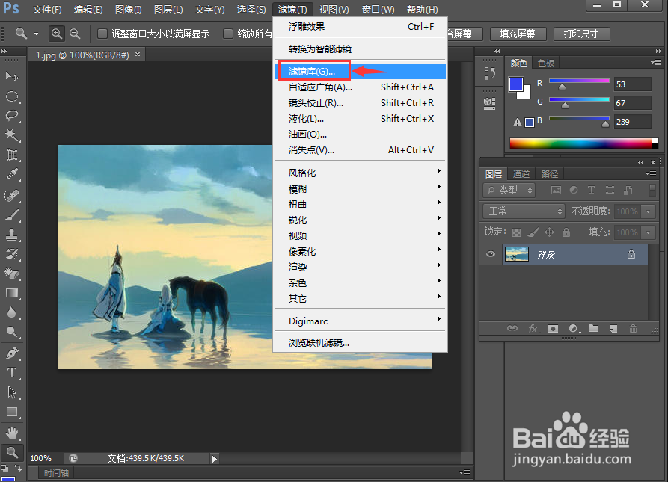Switch to the 通道 panel tab

tap(521, 173)
